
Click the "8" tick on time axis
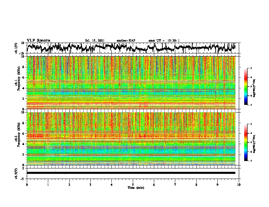coord(196,185)
